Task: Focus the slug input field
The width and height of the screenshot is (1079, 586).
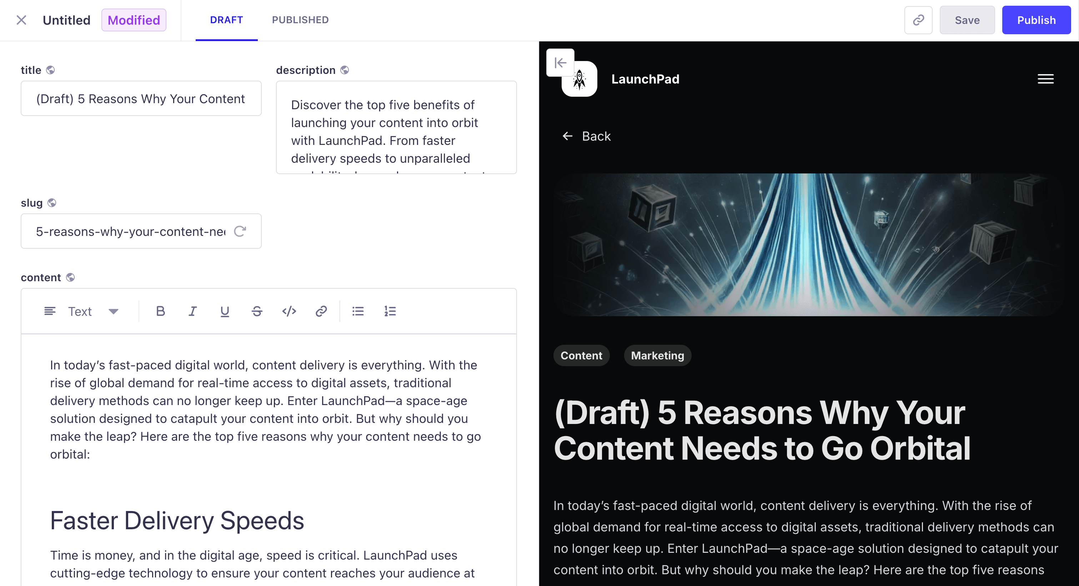Action: pos(141,231)
